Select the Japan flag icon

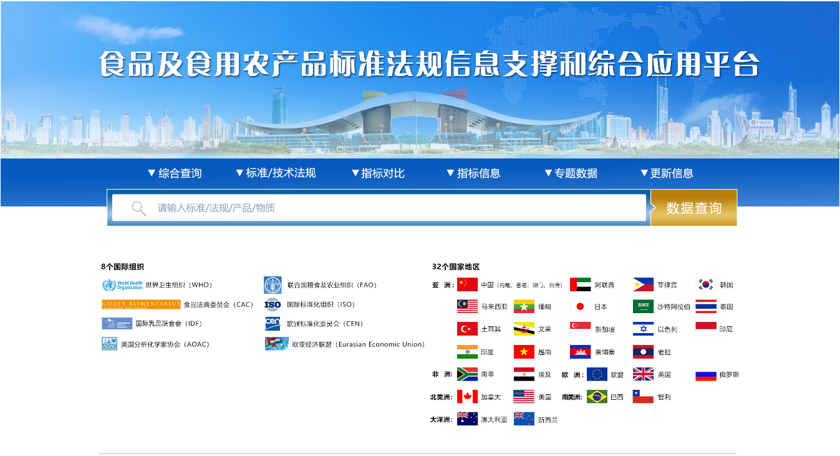pyautogui.click(x=580, y=307)
